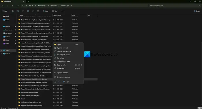Viewport: 202px width, 109px height.
Task: Unpin Desktop using its pin icon
Action: (x=15, y=27)
